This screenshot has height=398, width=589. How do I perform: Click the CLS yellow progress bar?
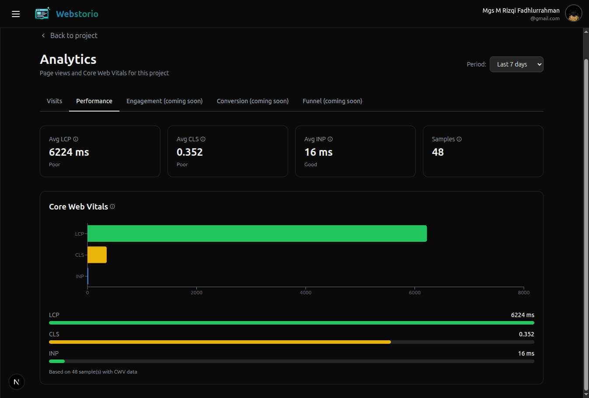[x=220, y=342]
